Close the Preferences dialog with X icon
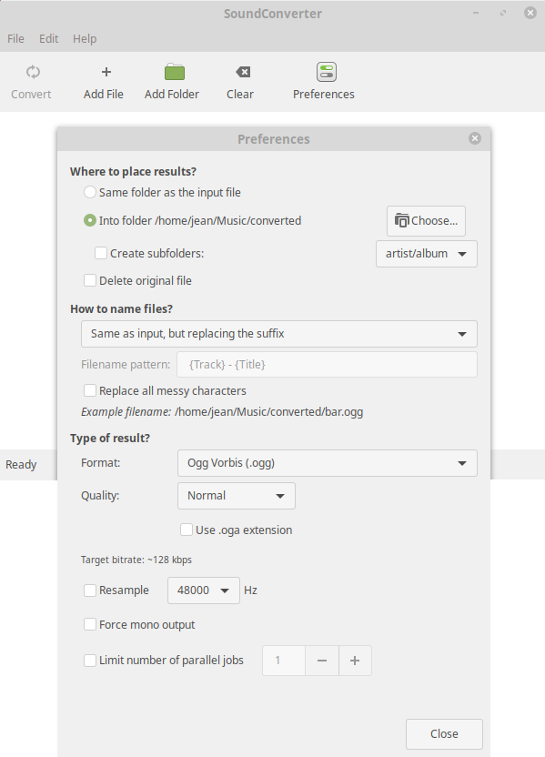Viewport: 545px width, 757px height. (475, 138)
